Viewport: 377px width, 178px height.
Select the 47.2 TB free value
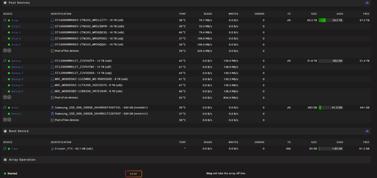coord(364,20)
